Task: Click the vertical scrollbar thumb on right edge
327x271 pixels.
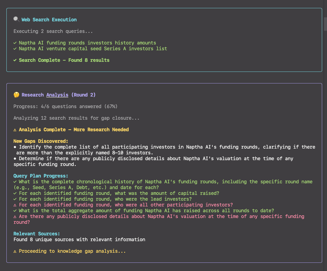Action: [x=325, y=24]
